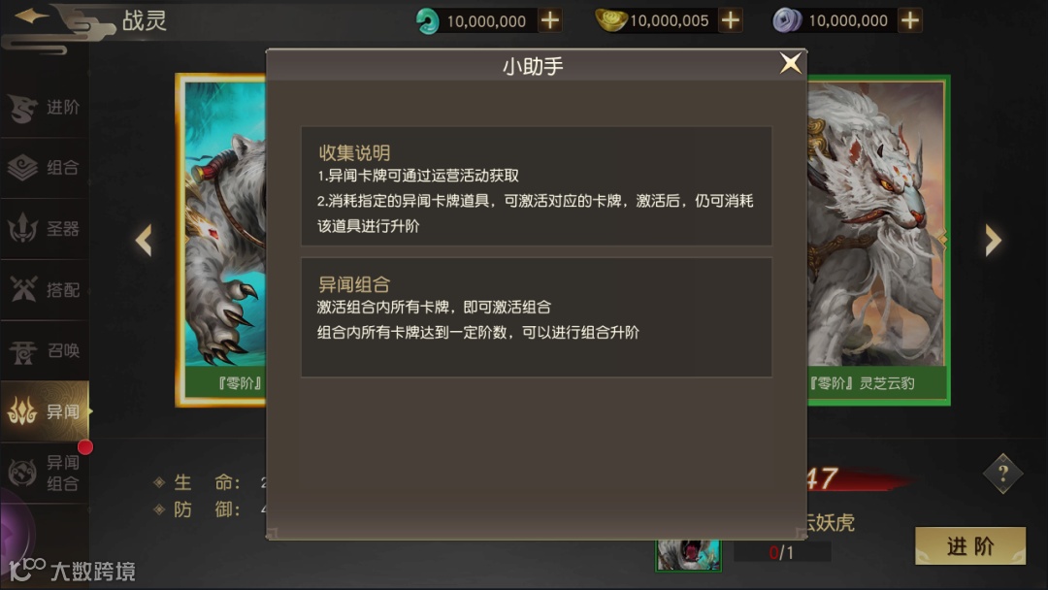Screen dimensions: 1048x590
Task: Open the 召唤 summon section
Action: 45,350
